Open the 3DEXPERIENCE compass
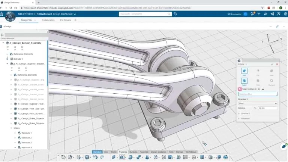This screenshot has width=288, height=162. [10, 16]
